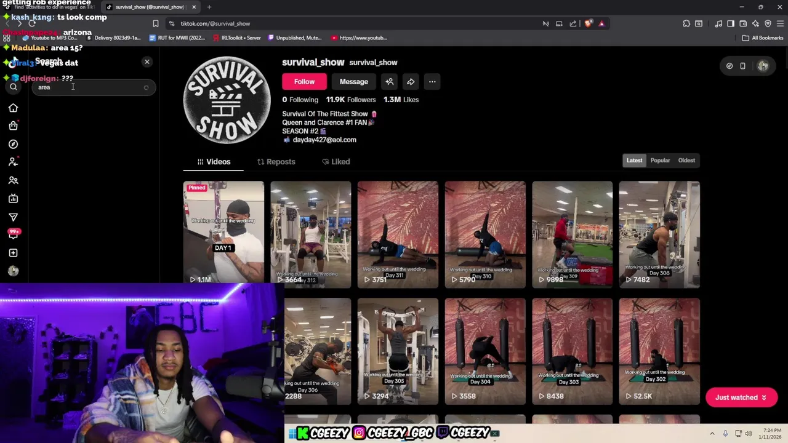The height and width of the screenshot is (443, 788).
Task: Open the youtube.com bookmark
Action: point(359,38)
